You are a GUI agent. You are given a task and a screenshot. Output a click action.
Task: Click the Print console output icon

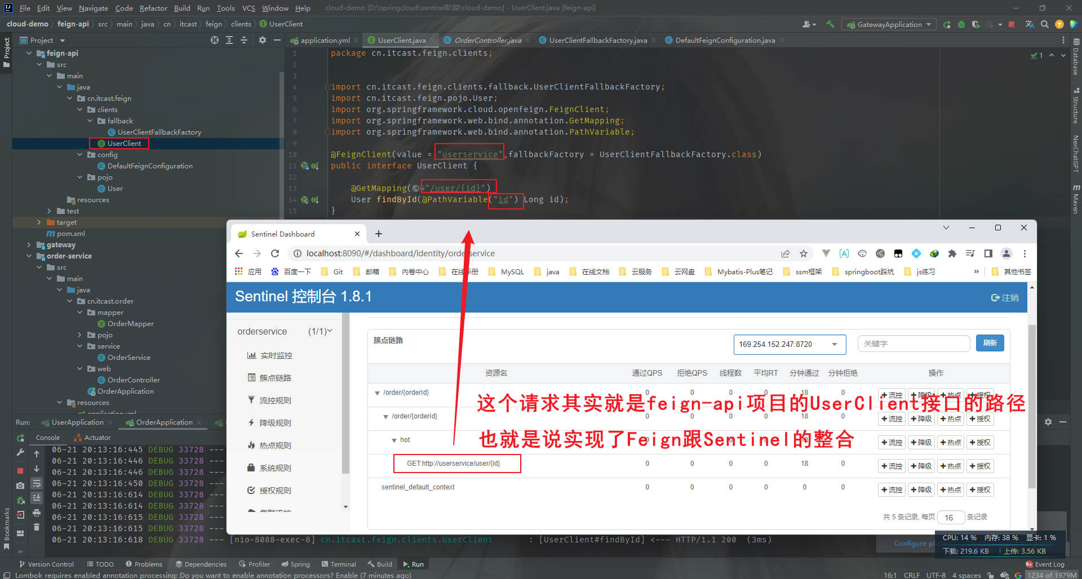pos(37,513)
